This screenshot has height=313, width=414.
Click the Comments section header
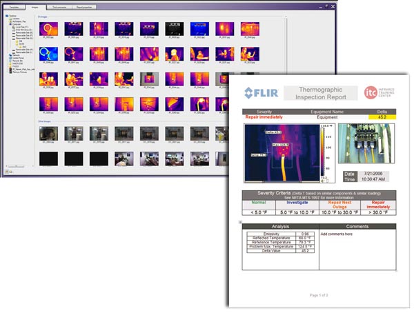tap(357, 226)
